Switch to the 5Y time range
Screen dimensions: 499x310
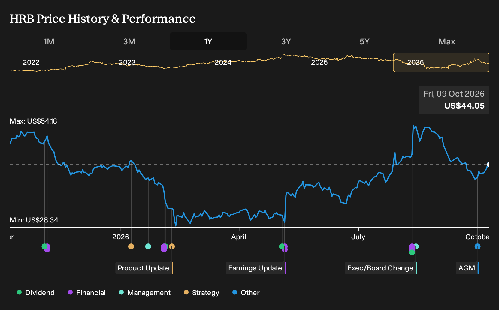pyautogui.click(x=364, y=41)
